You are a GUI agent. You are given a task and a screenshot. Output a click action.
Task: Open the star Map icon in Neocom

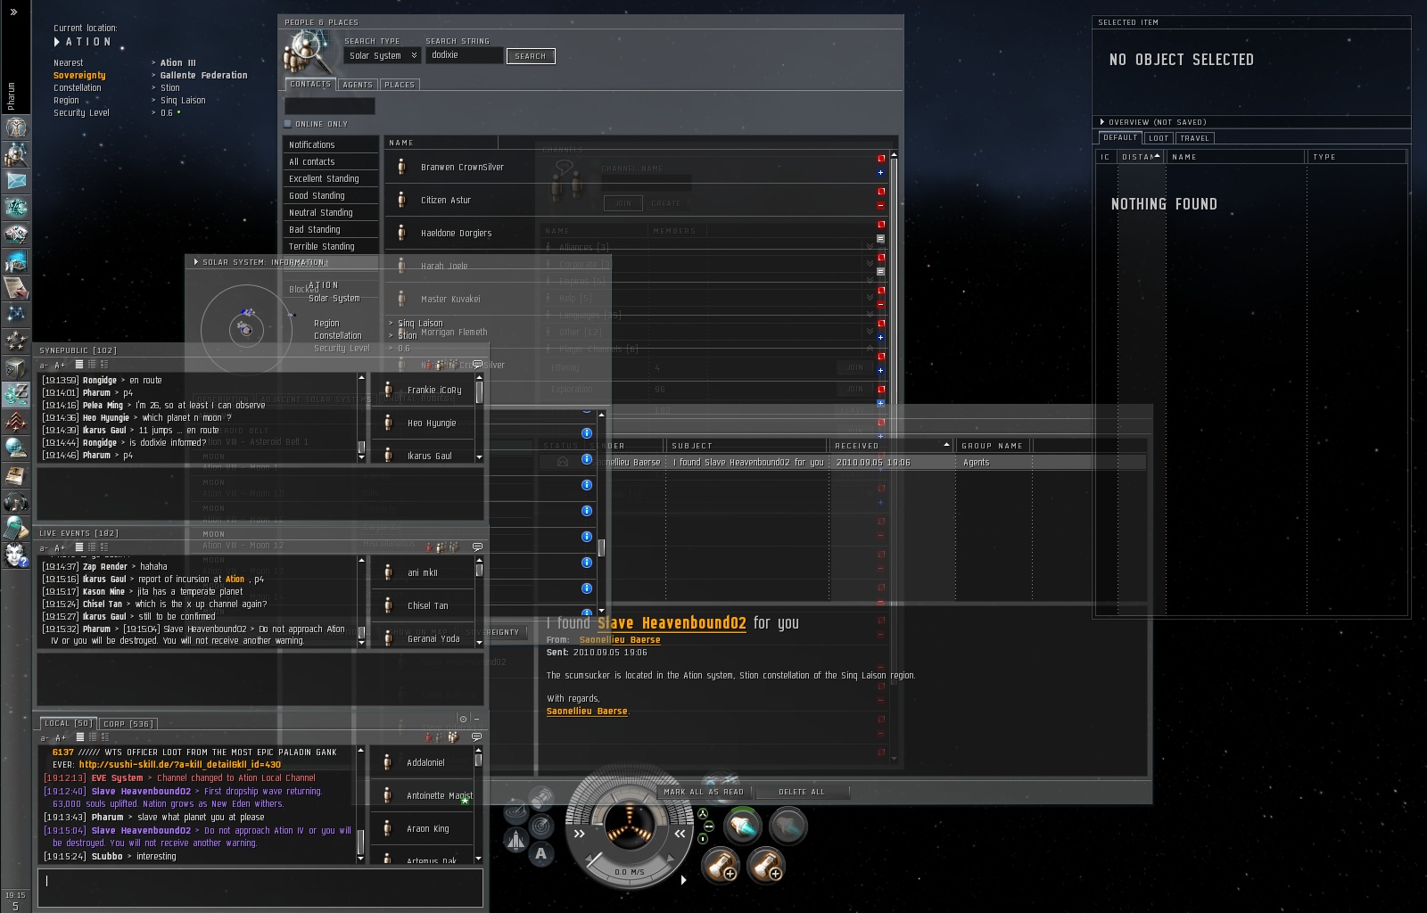16,315
